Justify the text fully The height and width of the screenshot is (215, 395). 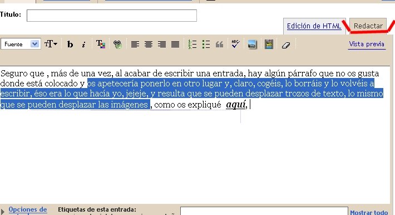pyautogui.click(x=175, y=45)
